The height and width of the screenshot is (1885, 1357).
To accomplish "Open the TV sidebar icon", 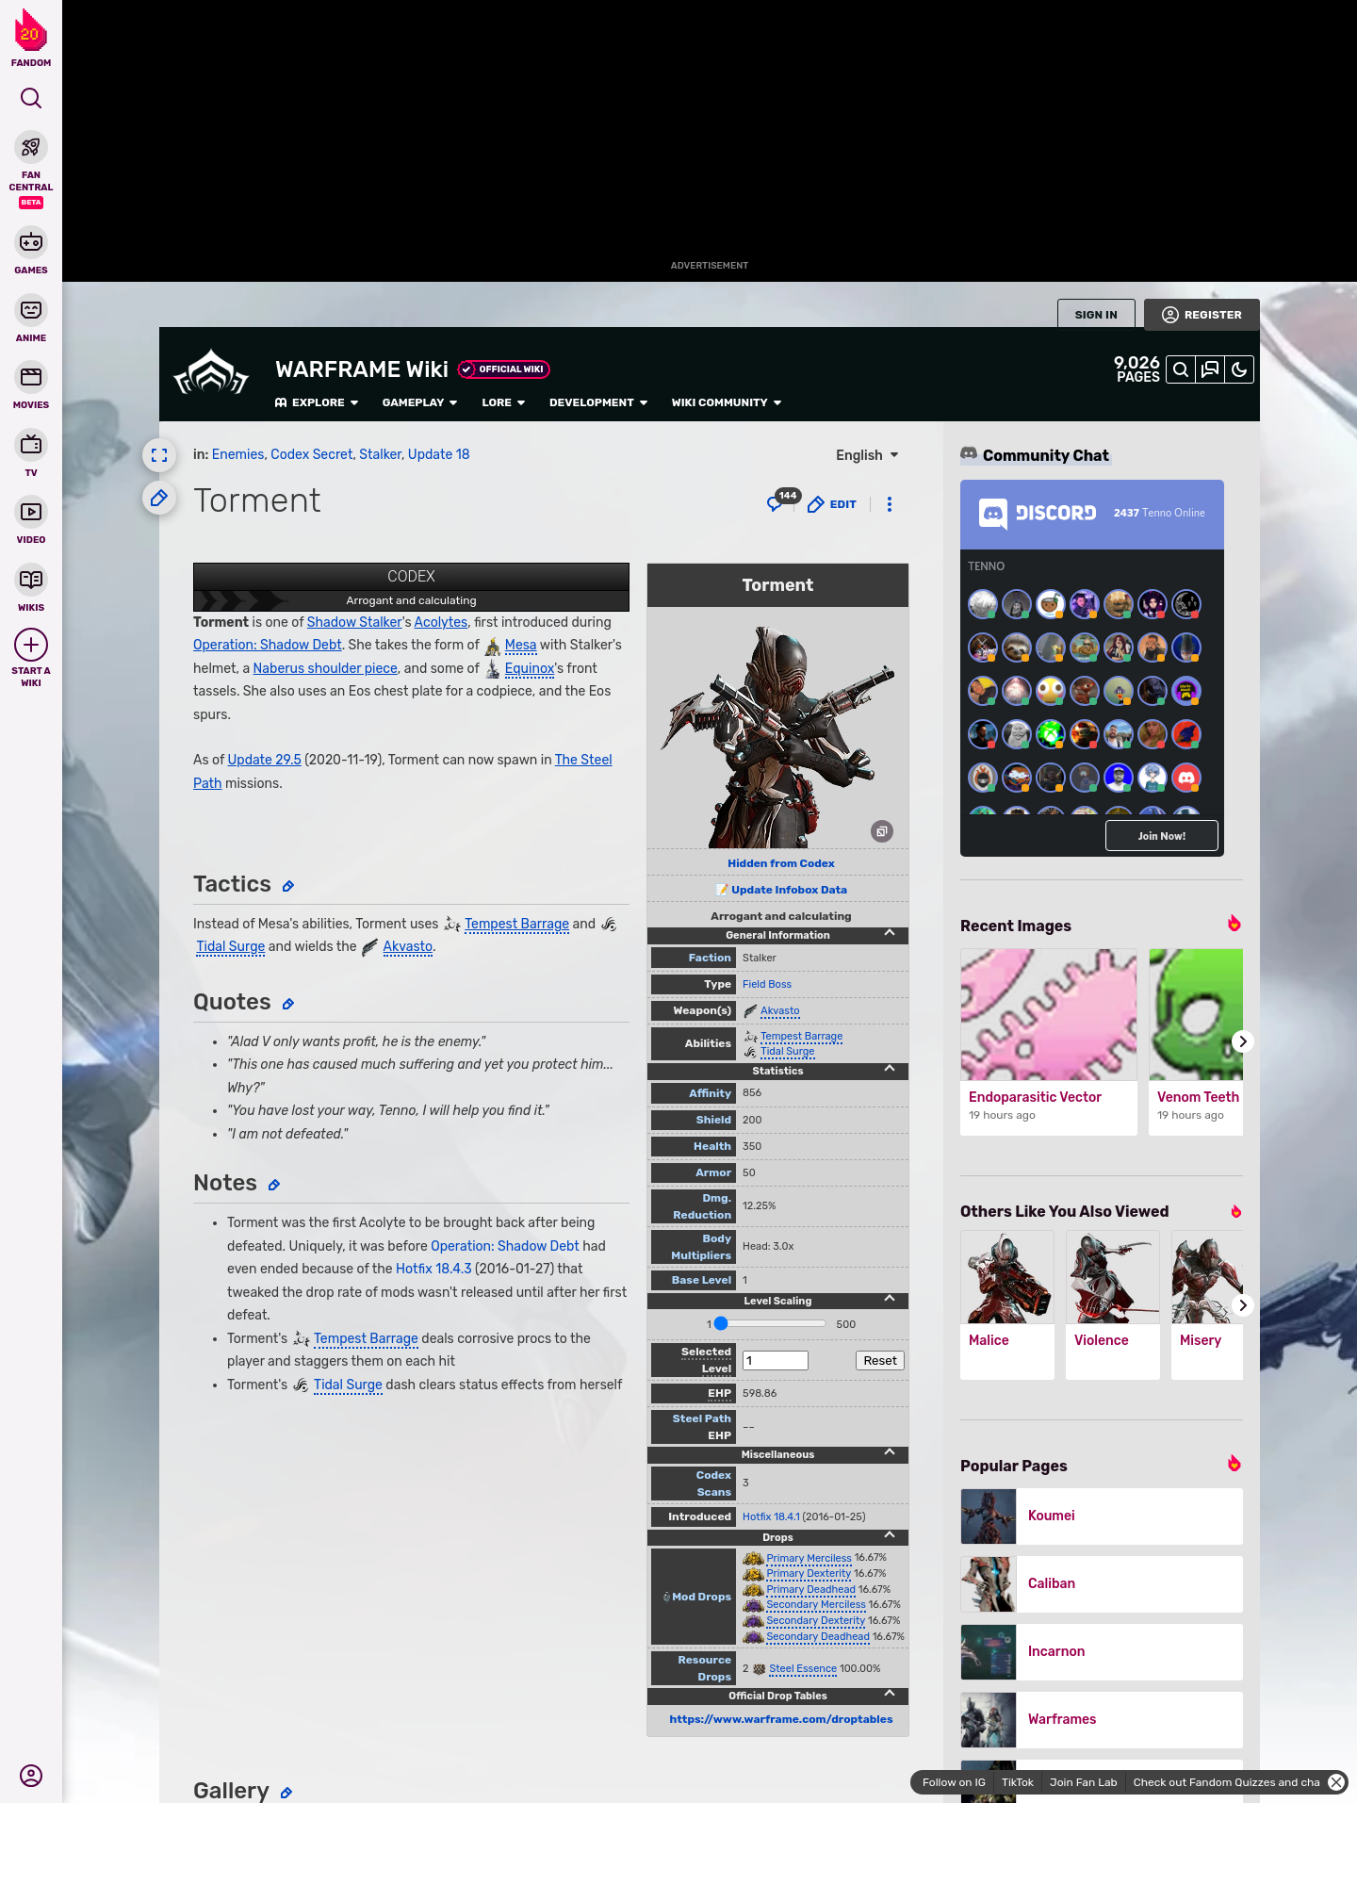I will tap(31, 444).
